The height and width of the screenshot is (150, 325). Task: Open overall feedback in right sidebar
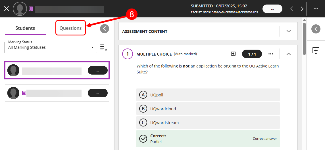(316, 51)
